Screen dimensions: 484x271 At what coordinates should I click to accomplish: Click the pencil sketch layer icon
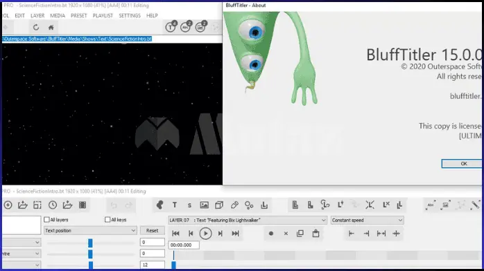pyautogui.click(x=234, y=205)
